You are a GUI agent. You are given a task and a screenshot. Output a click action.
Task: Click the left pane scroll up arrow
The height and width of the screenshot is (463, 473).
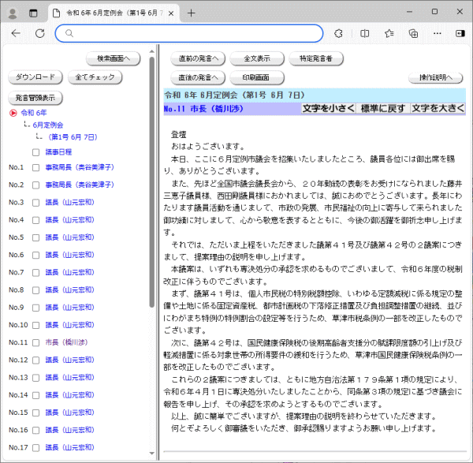[x=152, y=52]
